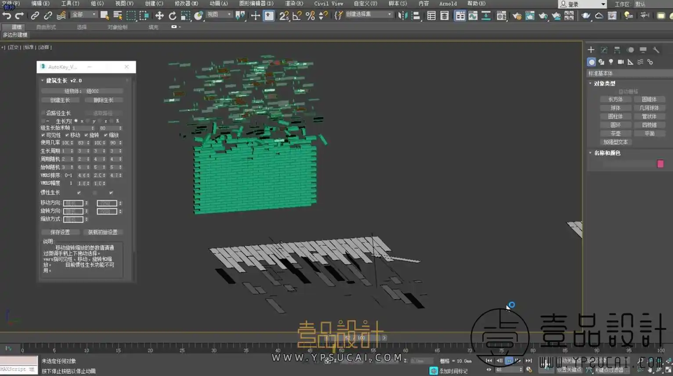Activate the Unlink Selection tool
This screenshot has height=376, width=673.
[x=48, y=16]
